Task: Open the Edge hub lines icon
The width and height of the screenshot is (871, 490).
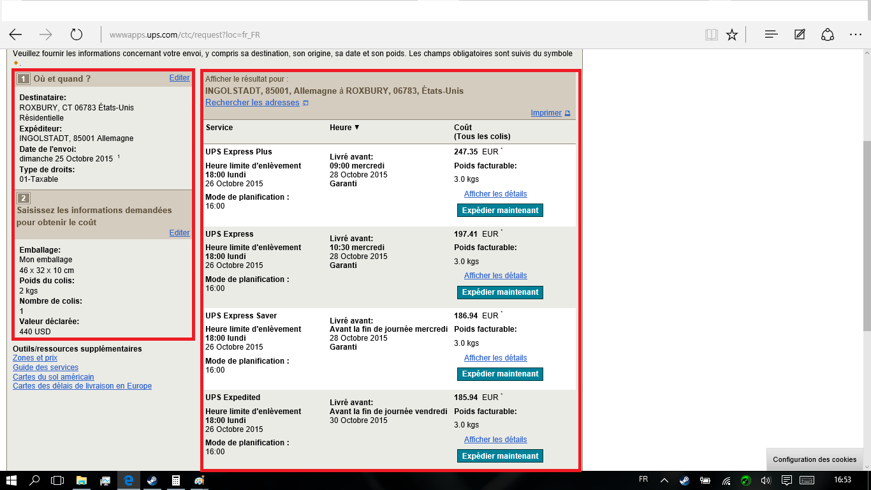Action: coord(771,34)
